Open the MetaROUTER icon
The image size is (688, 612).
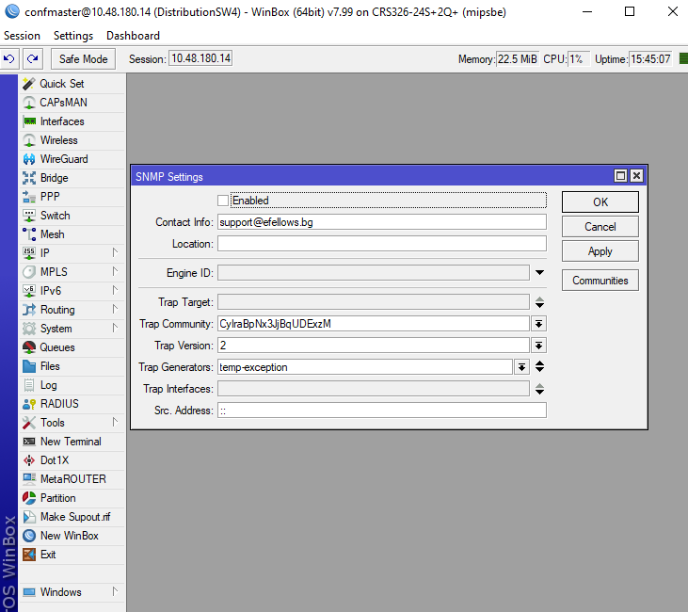click(29, 479)
